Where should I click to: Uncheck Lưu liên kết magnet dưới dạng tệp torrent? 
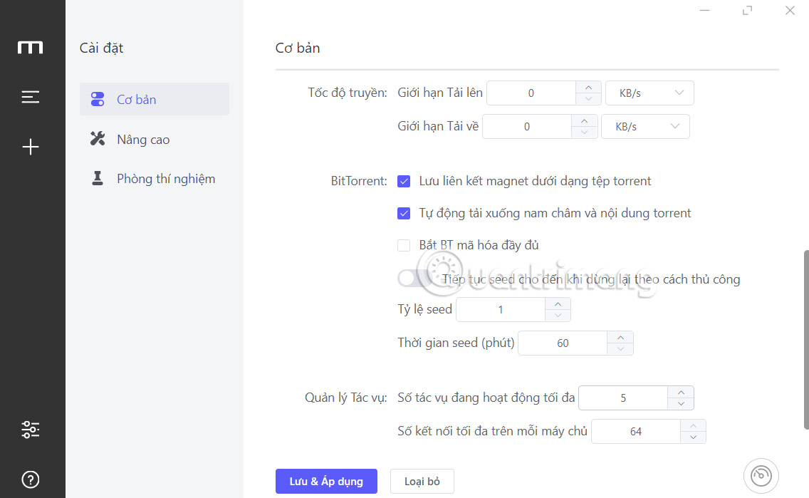(x=404, y=181)
